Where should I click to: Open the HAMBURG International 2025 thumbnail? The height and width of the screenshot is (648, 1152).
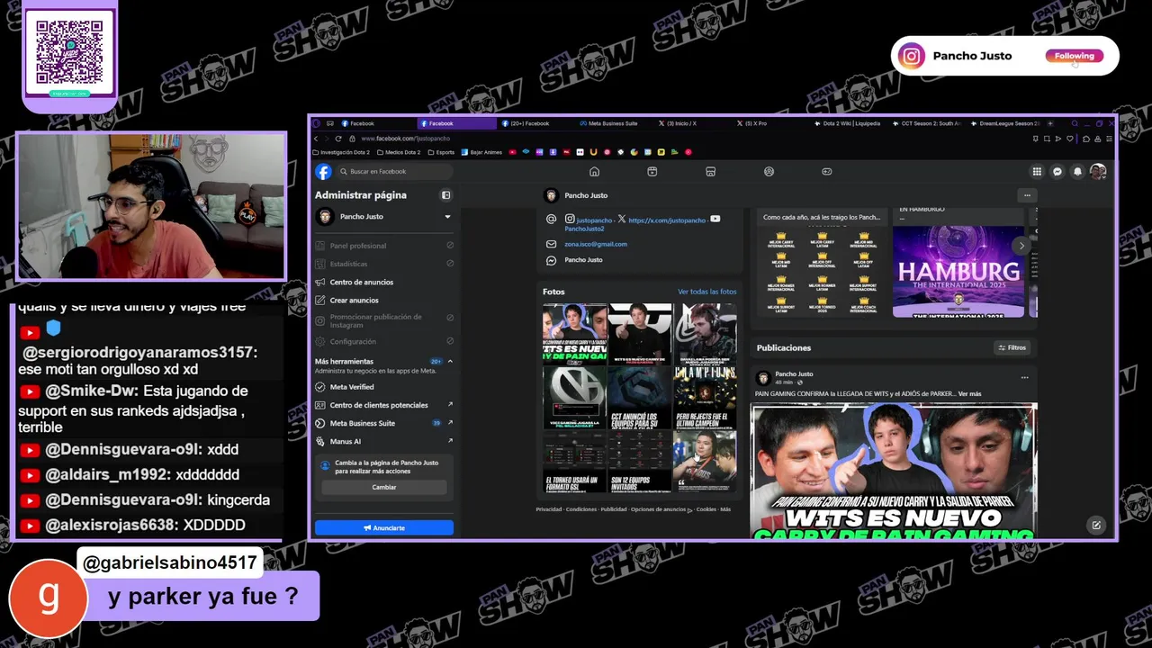958,272
